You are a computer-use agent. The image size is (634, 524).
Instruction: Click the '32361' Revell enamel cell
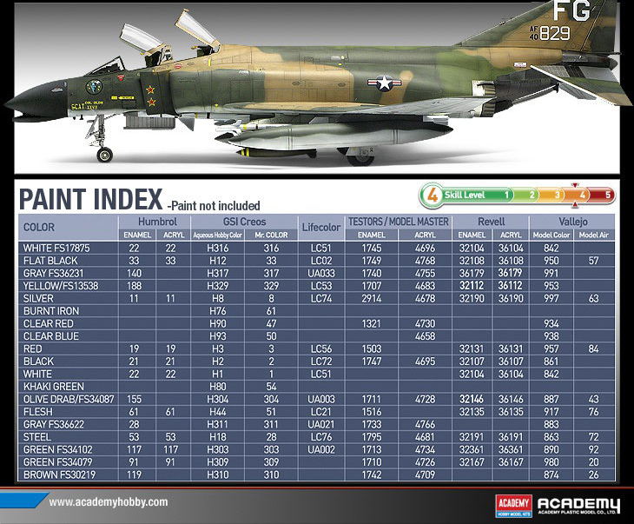(472, 449)
